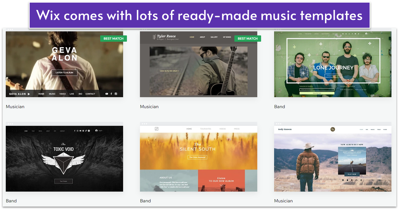This screenshot has height=210, width=399.
Task: Select TOUR DATES in Silent South menu
Action: pyautogui.click(x=206, y=129)
